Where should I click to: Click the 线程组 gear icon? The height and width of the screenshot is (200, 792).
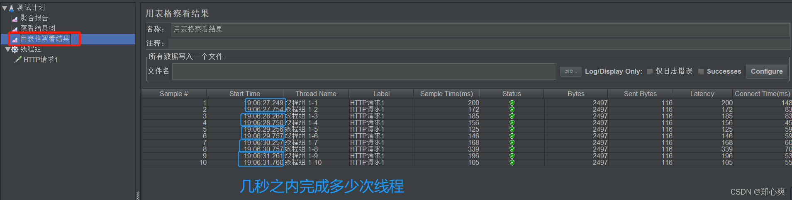click(x=15, y=50)
